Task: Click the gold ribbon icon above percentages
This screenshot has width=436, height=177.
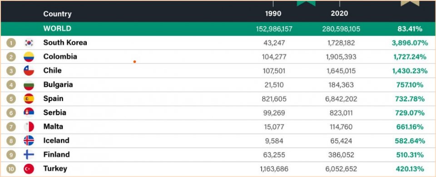Action: [x=410, y=3]
